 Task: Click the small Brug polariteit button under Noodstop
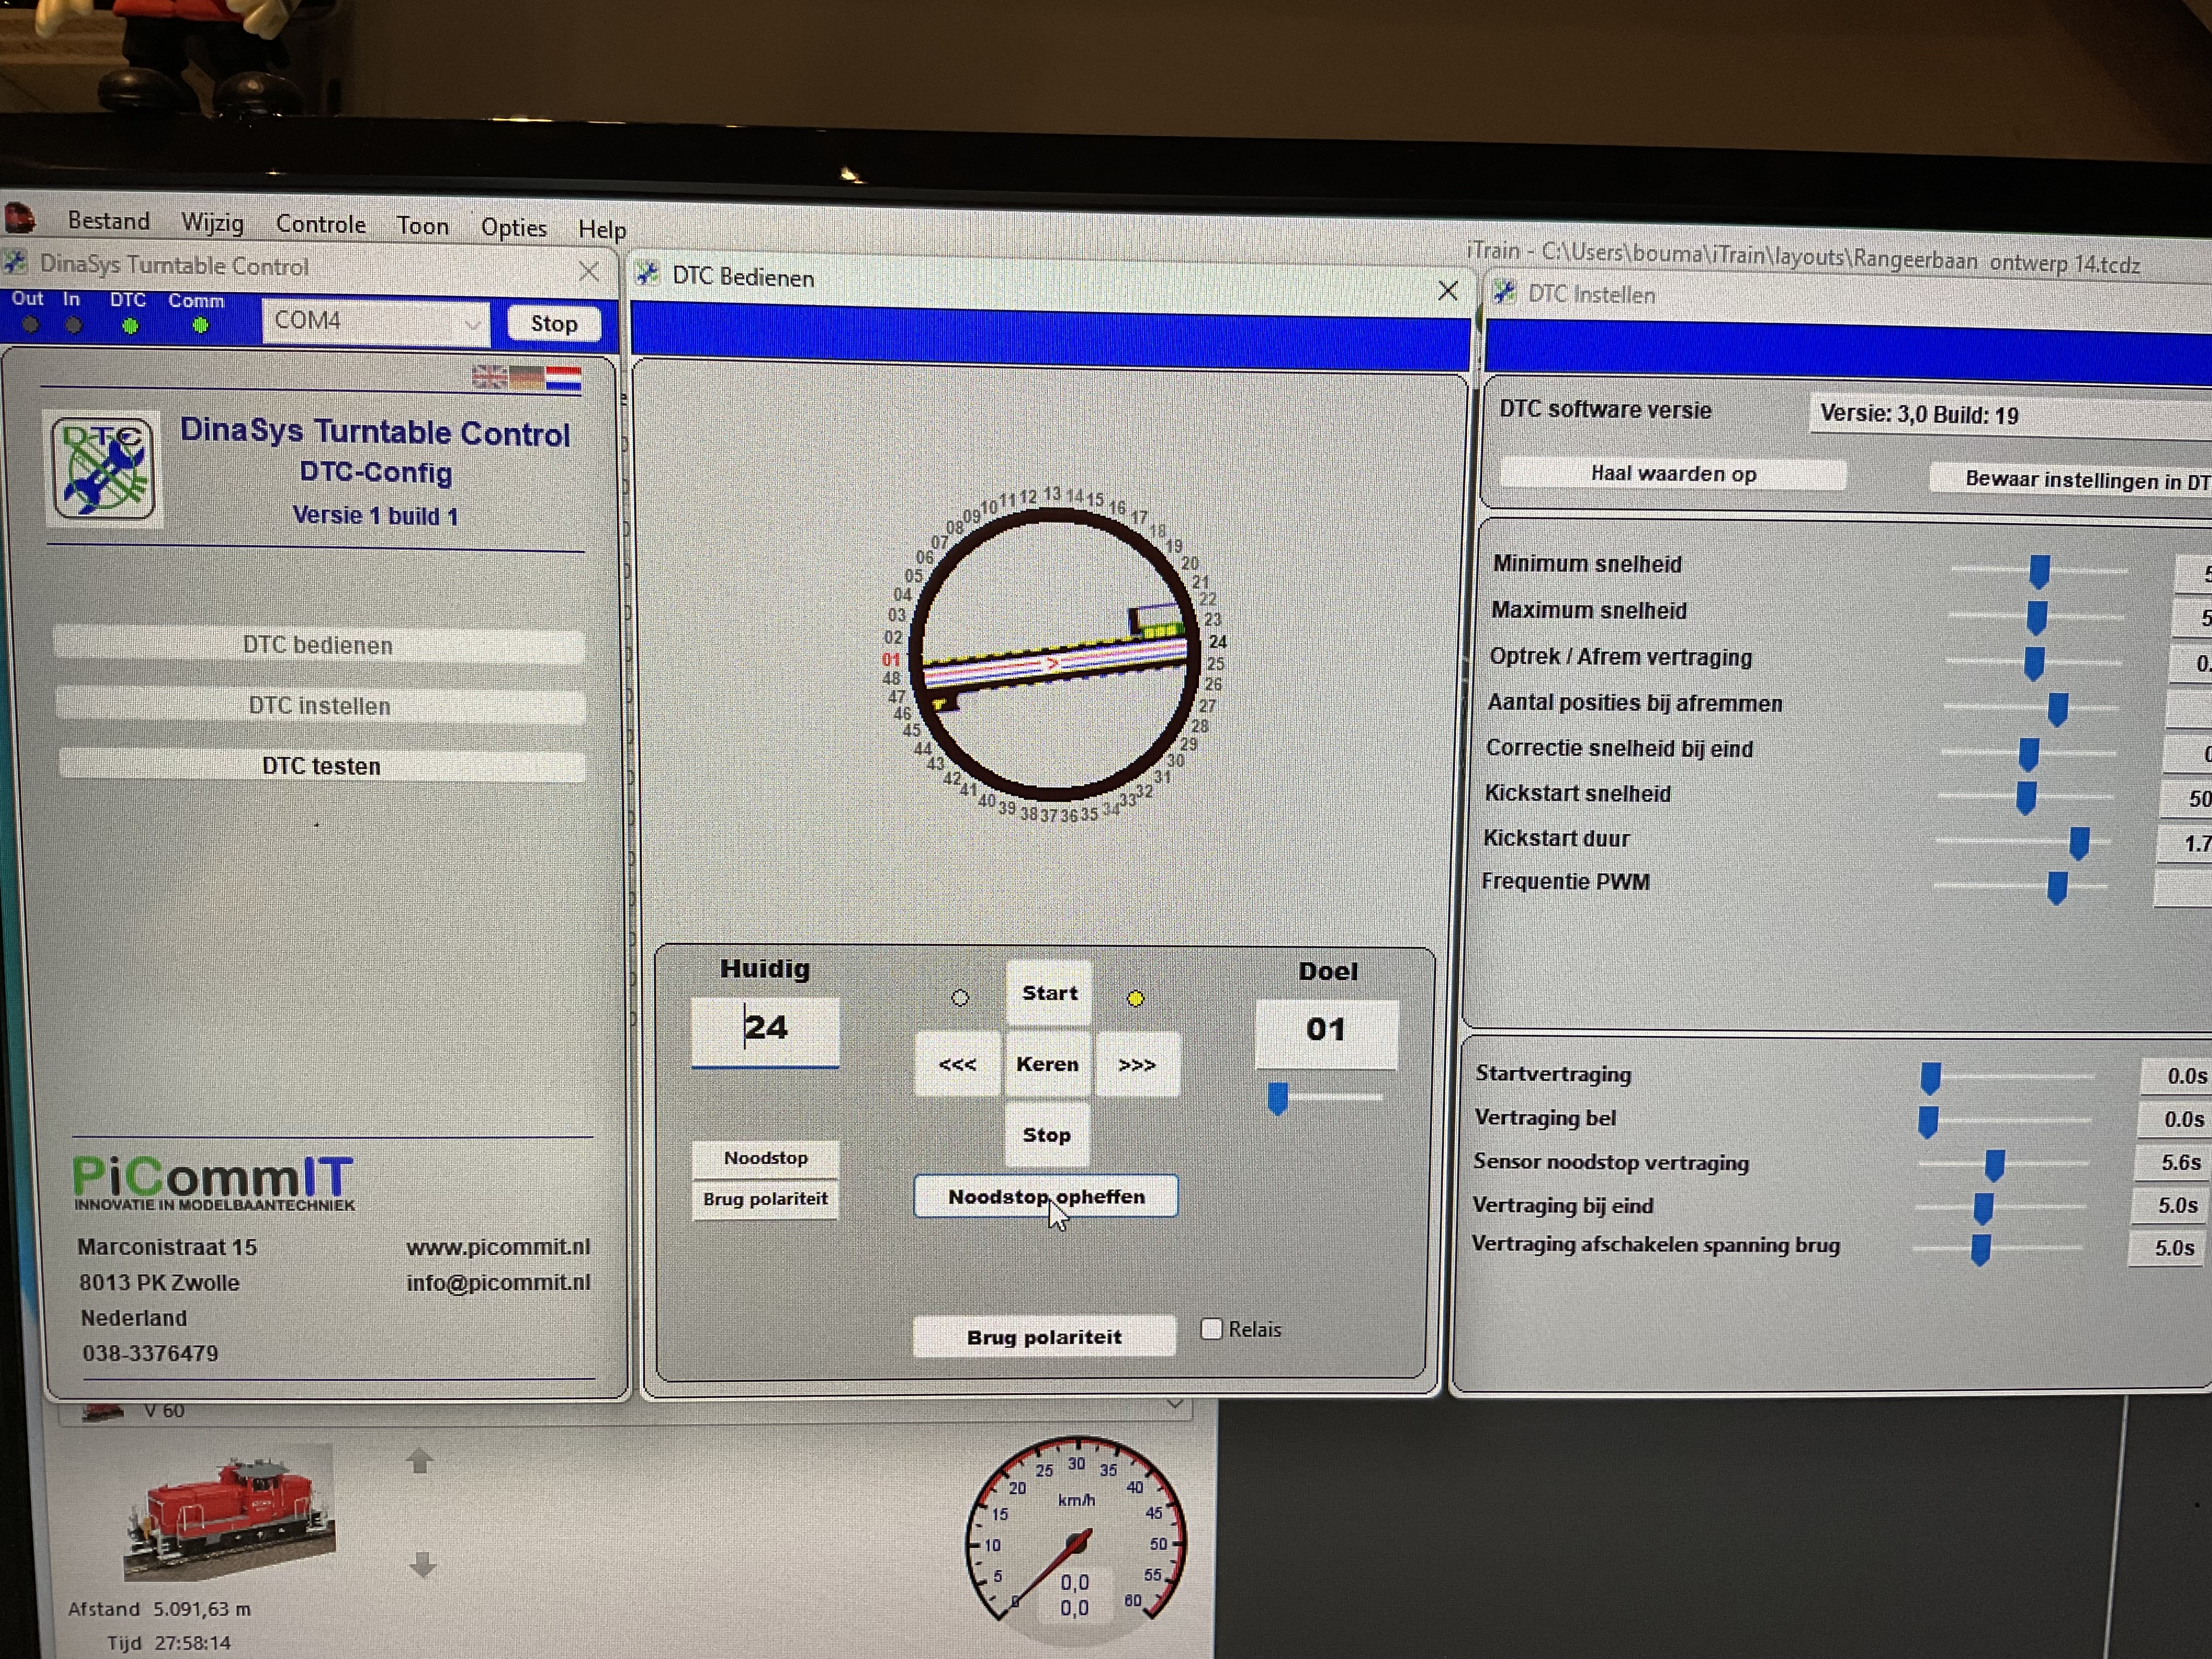765,1199
